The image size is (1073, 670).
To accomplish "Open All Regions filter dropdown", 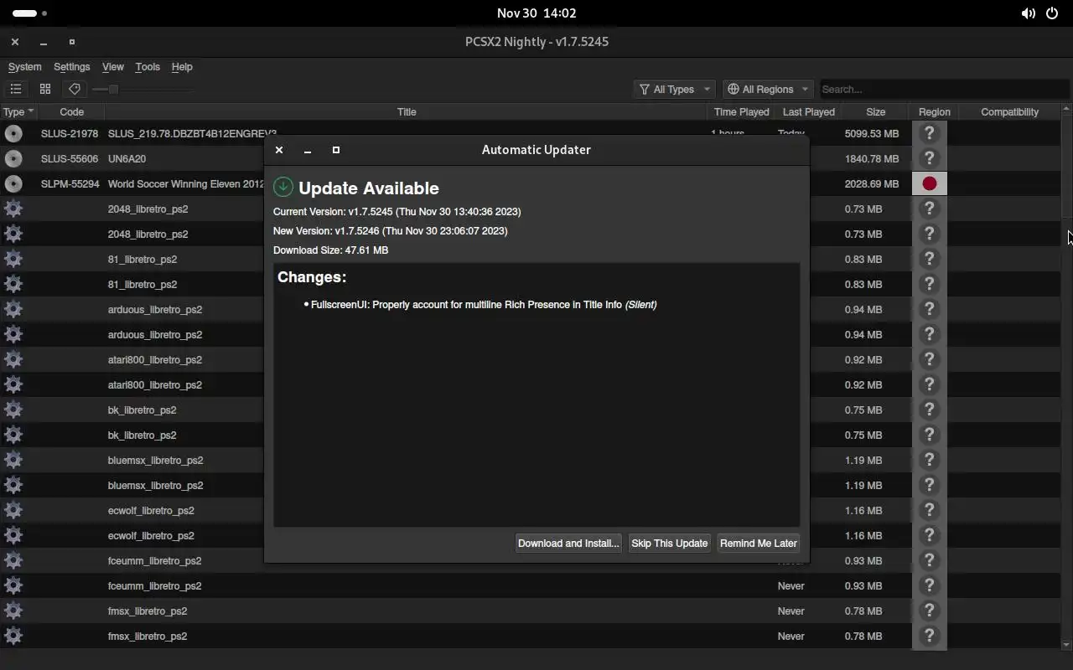I will pos(767,89).
